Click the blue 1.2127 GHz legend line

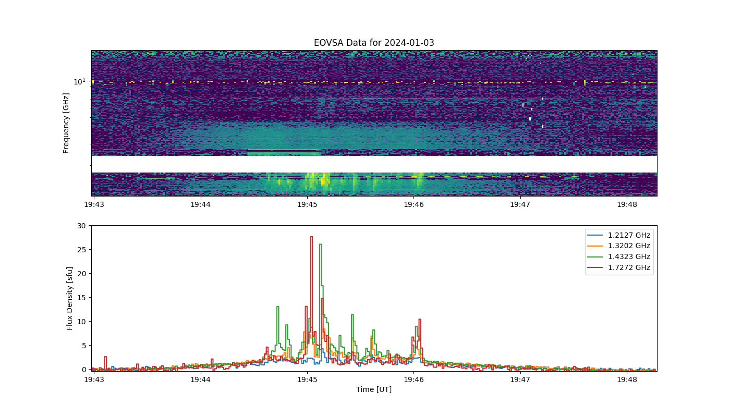point(596,235)
